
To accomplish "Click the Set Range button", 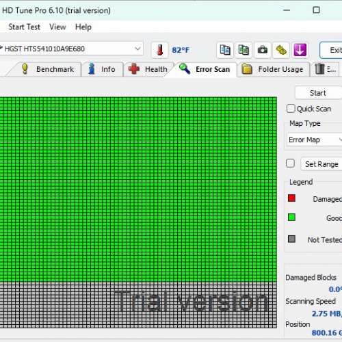I will pos(321,164).
